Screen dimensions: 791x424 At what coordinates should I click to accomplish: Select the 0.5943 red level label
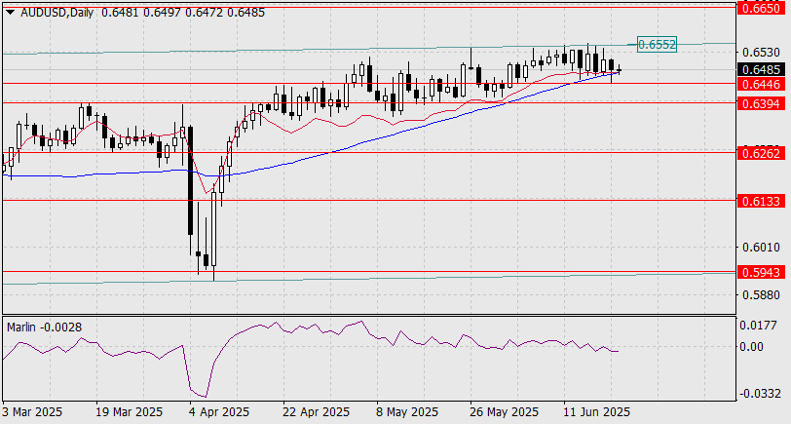point(762,272)
